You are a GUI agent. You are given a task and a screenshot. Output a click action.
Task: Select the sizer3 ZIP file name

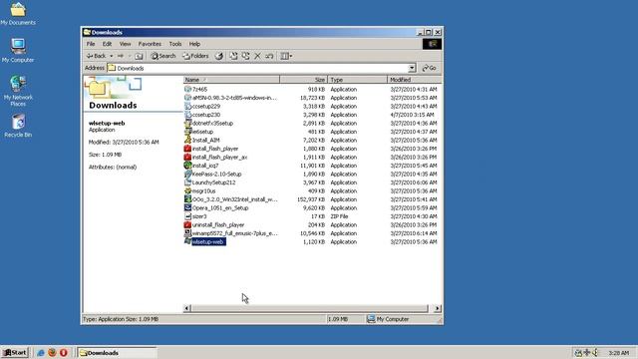[x=199, y=216]
